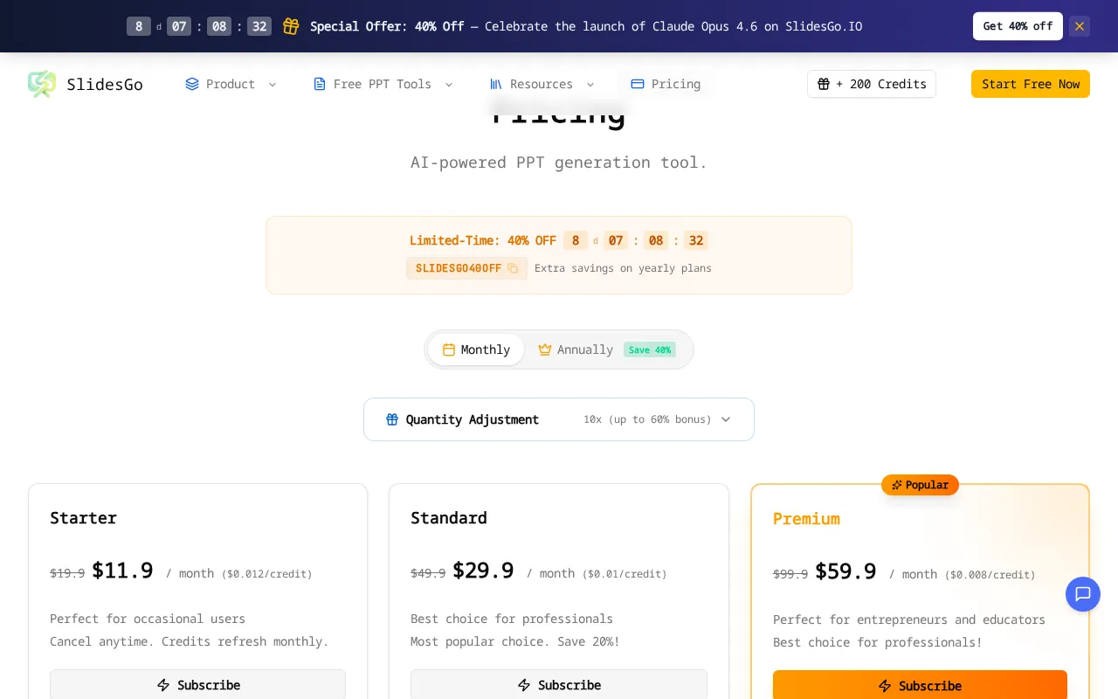Click the Product layers icon
Viewport: 1118px width, 699px height.
click(x=192, y=84)
